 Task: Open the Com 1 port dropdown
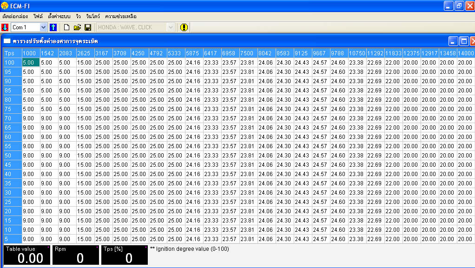click(x=43, y=27)
